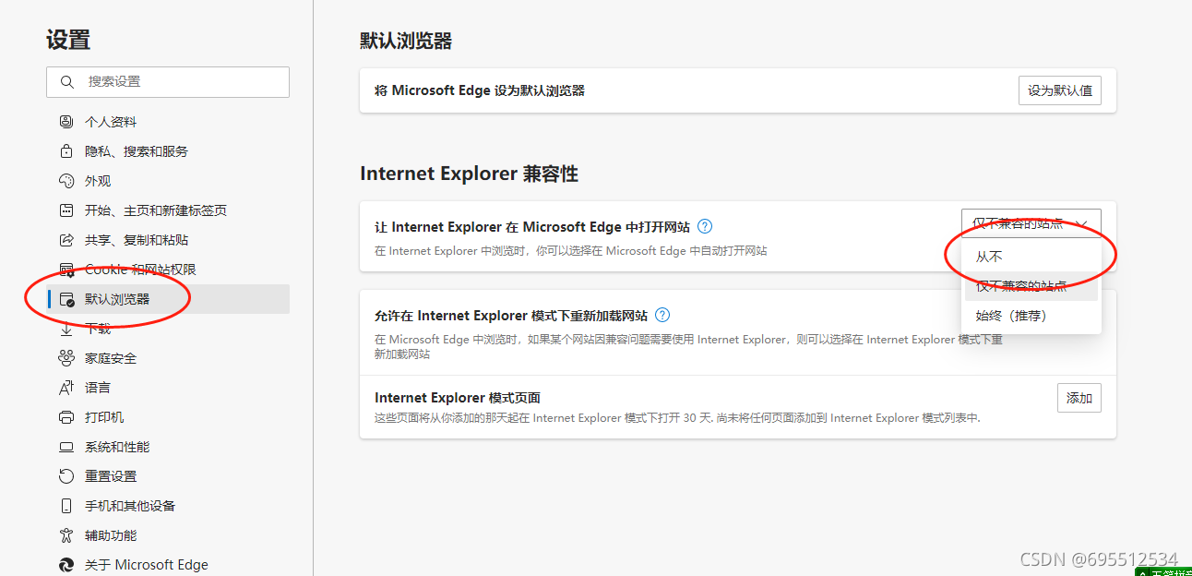Click the Profile (个人资料) icon

coord(66,122)
